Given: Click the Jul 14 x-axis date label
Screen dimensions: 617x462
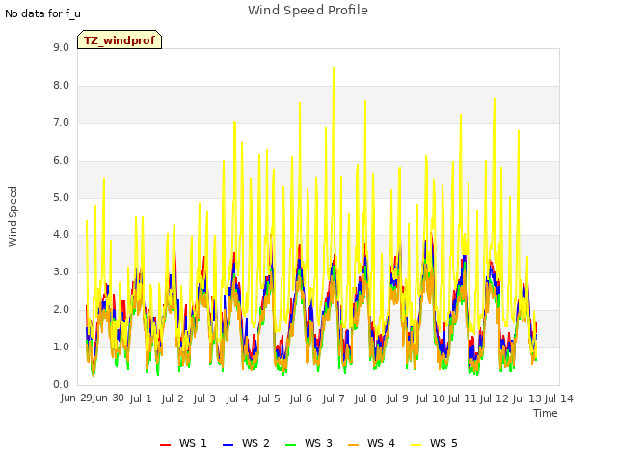Looking at the screenshot, I should point(559,398).
